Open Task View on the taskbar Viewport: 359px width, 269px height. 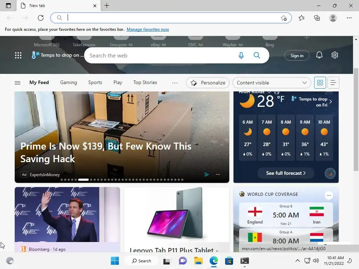tap(167, 261)
